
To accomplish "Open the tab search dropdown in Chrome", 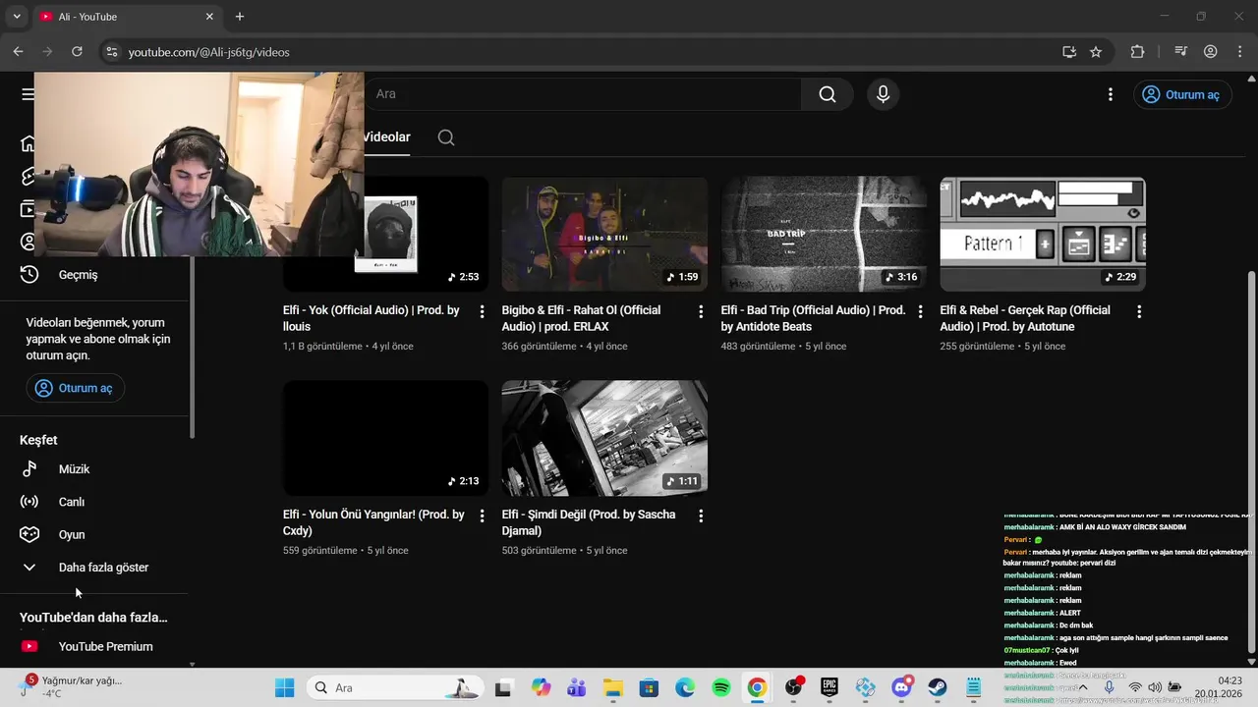I will (x=16, y=17).
